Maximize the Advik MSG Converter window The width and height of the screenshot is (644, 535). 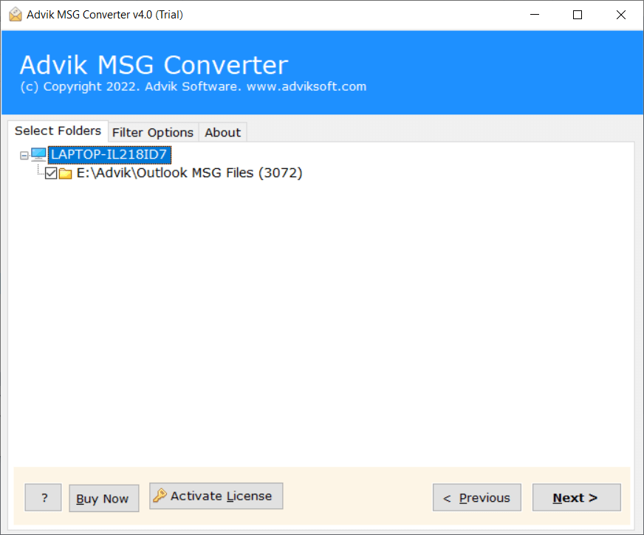[x=578, y=15]
